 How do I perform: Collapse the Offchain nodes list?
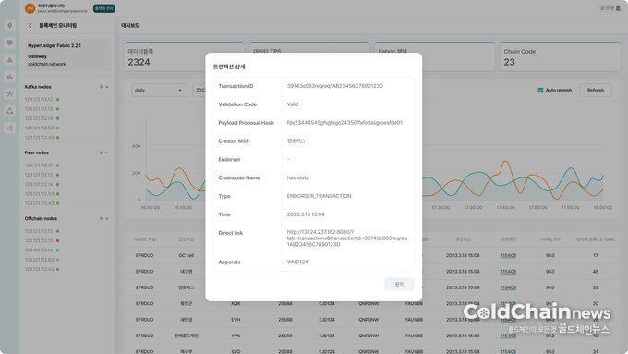[107, 218]
